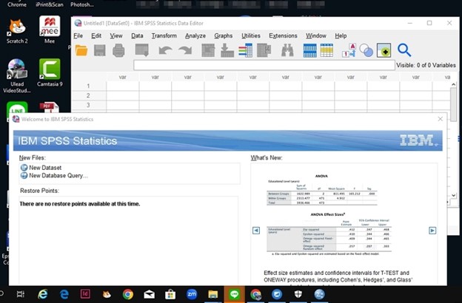Click the Insert cases toolbar icon
This screenshot has width=462, height=303.
coord(310,50)
